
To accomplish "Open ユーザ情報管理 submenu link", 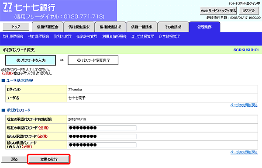I will point(143,36).
